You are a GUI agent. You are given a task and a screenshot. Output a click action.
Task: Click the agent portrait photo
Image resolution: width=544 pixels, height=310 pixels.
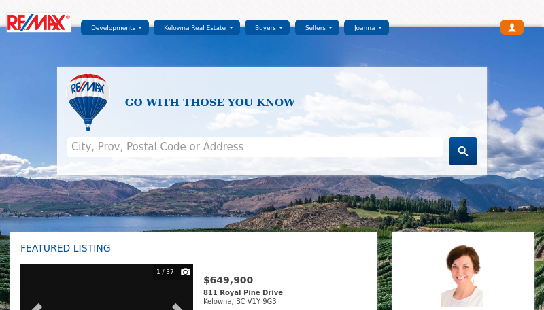462,276
